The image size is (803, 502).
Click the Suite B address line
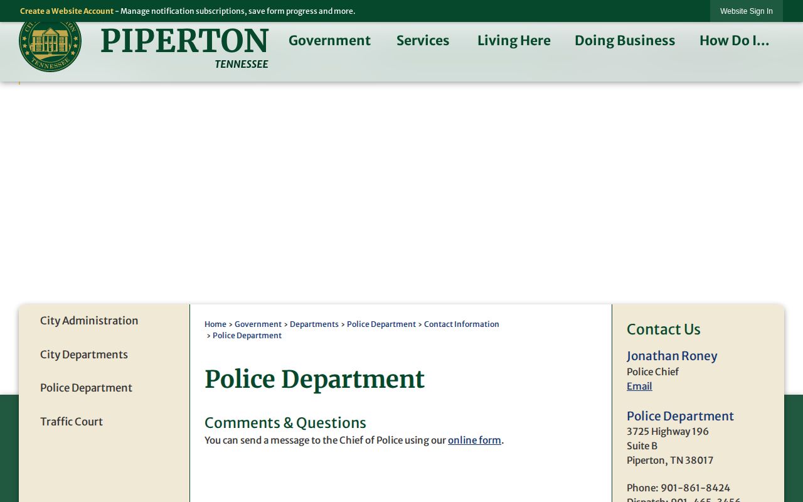(x=642, y=446)
